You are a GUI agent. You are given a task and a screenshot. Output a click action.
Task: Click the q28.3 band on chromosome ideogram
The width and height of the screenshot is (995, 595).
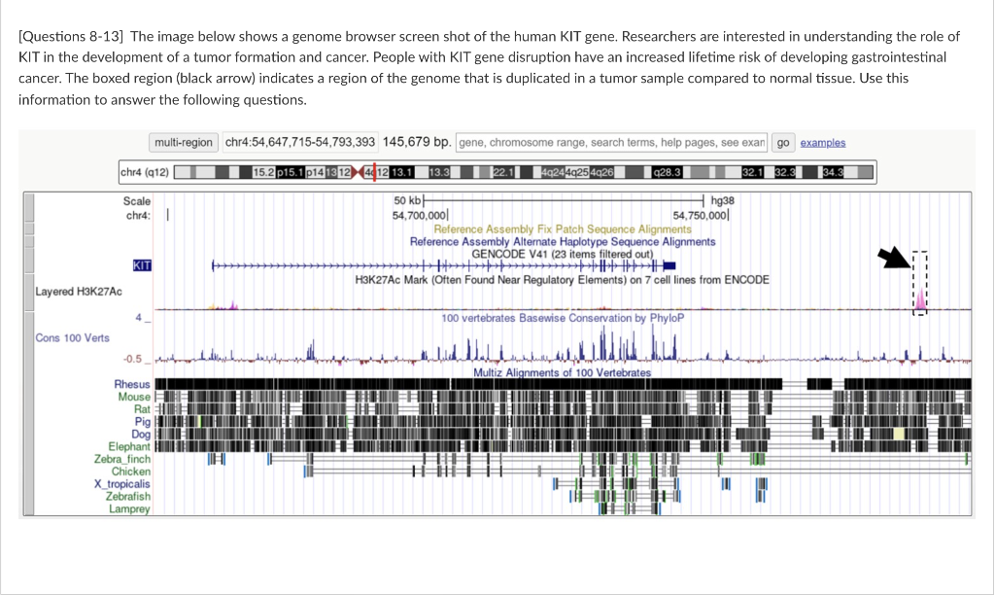coord(668,172)
